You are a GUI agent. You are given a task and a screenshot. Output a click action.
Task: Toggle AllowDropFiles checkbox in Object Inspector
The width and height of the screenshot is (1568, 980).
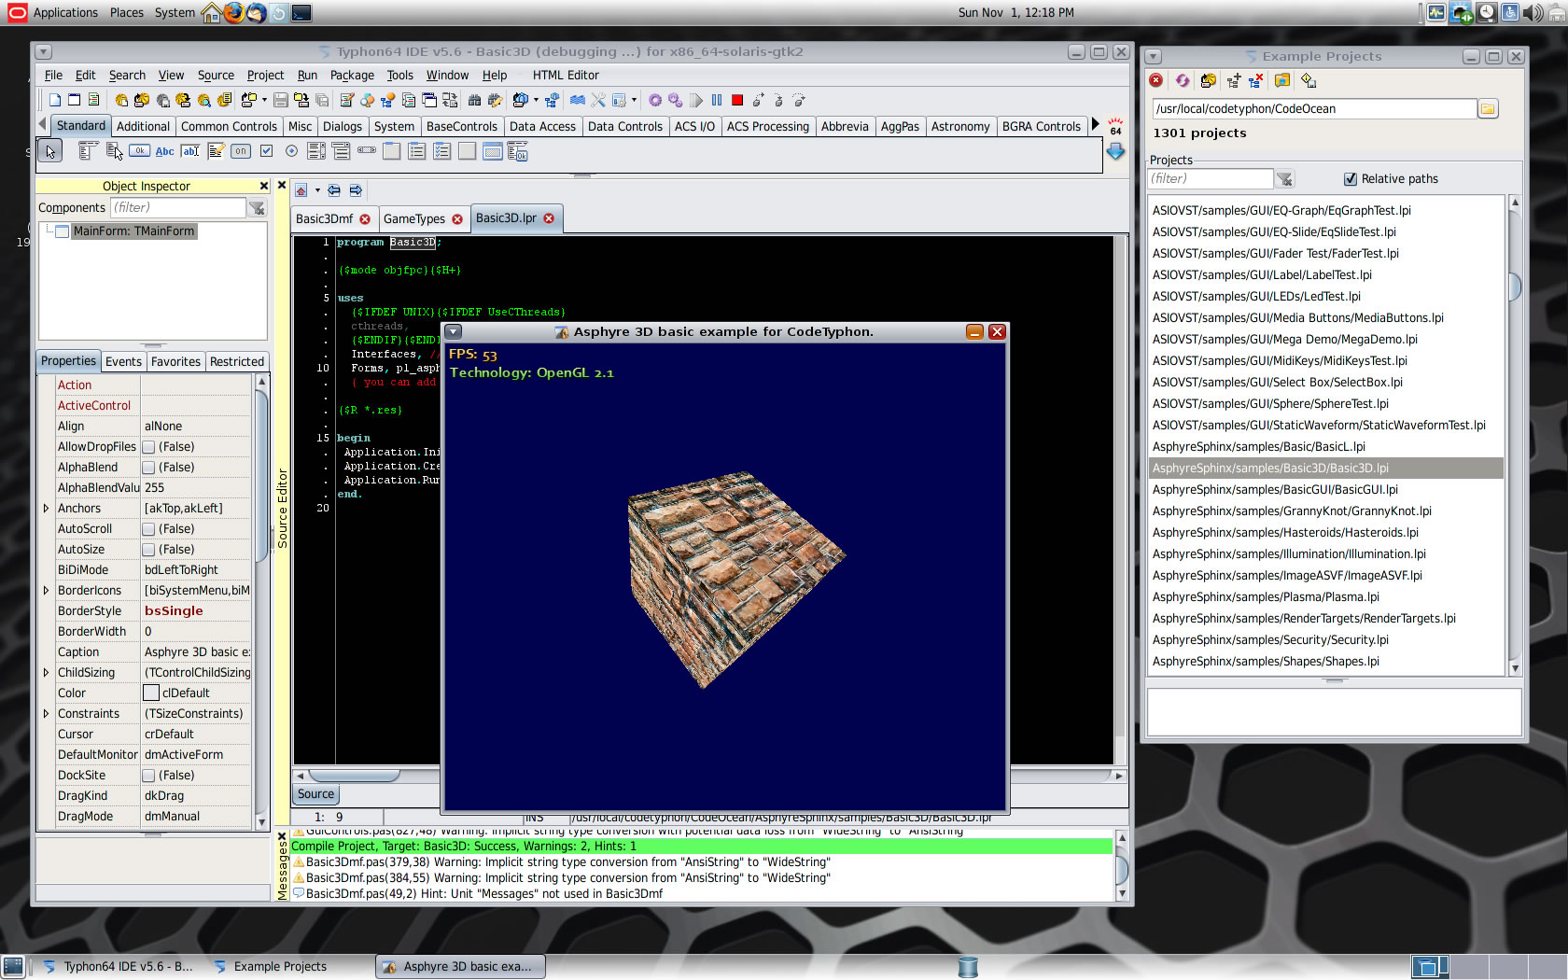tap(148, 447)
